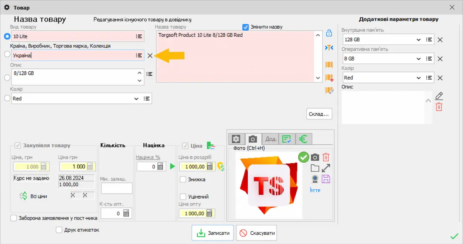Open the Оперативна пам'ять dropdown
Screen dimensions: 463x244
click(419, 59)
